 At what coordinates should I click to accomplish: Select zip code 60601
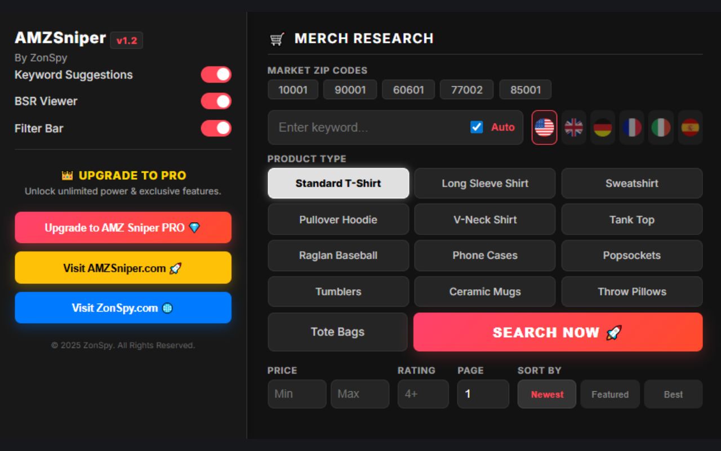point(408,90)
